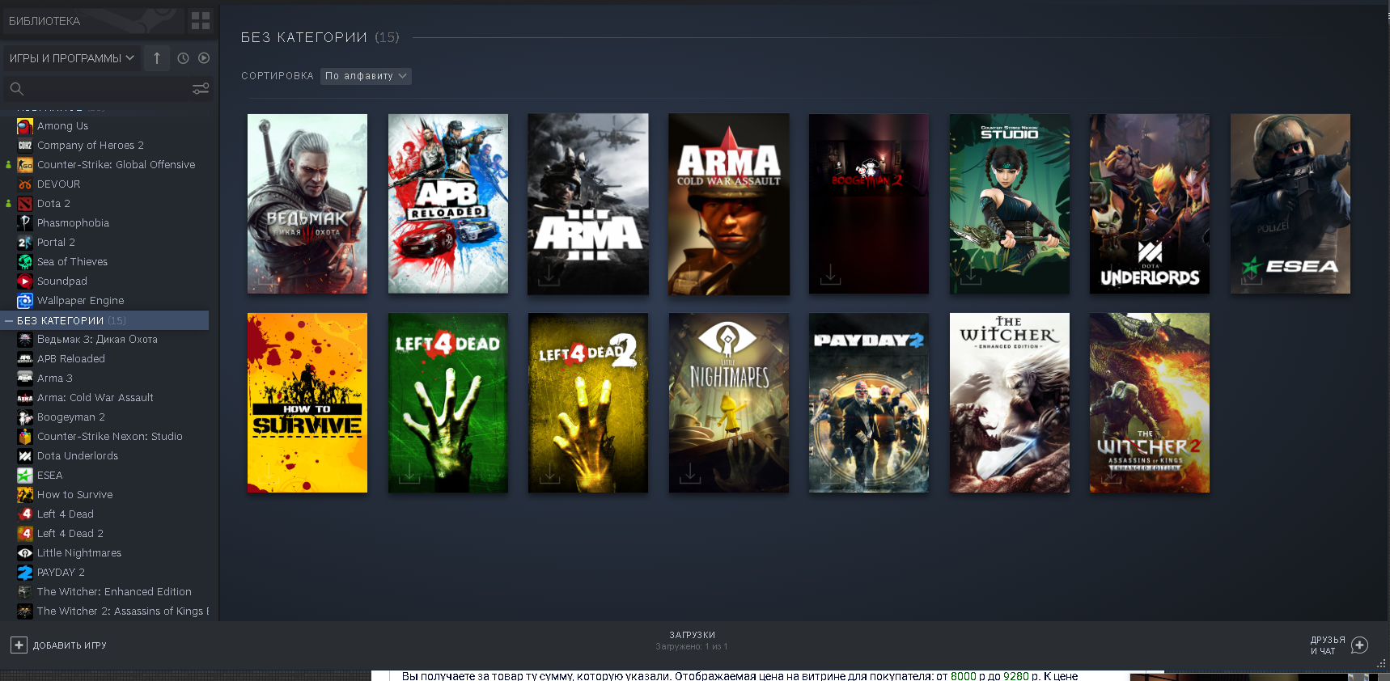The height and width of the screenshot is (681, 1390).
Task: Open the Games and Programs dropdown
Action: pyautogui.click(x=71, y=58)
